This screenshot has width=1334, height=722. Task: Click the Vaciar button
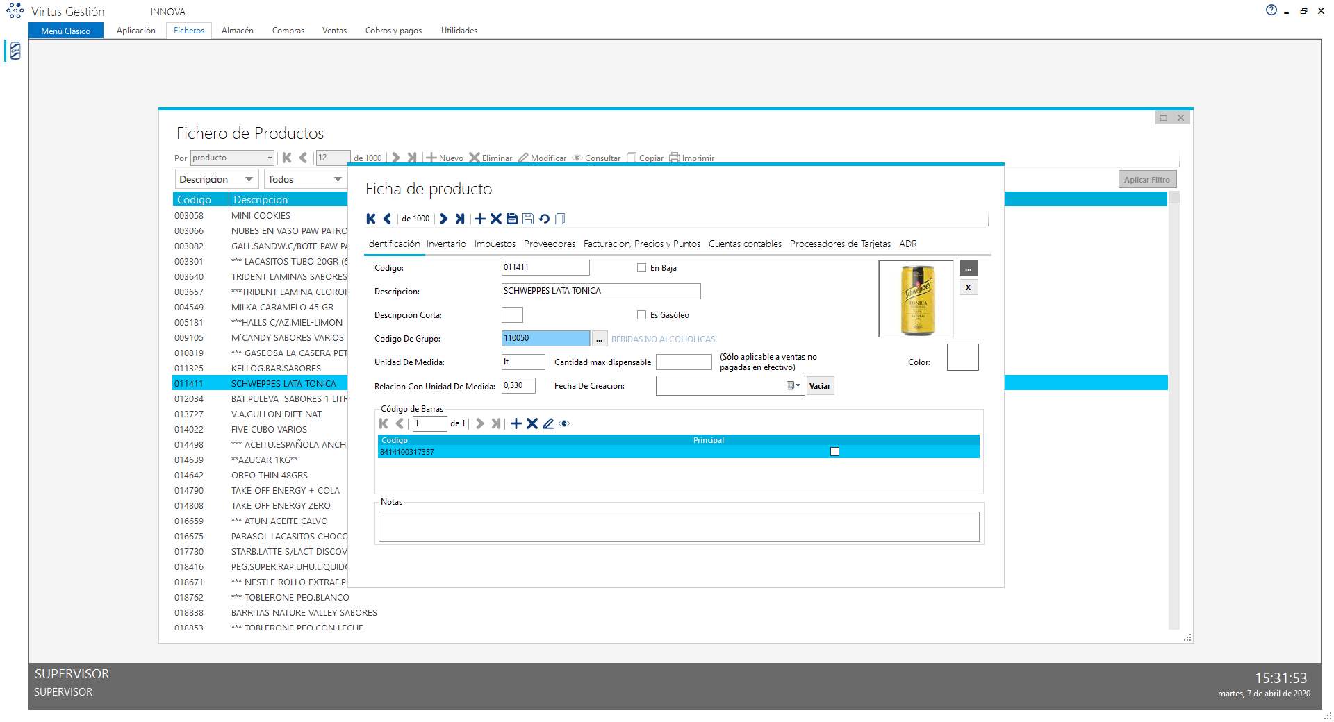tap(820, 386)
